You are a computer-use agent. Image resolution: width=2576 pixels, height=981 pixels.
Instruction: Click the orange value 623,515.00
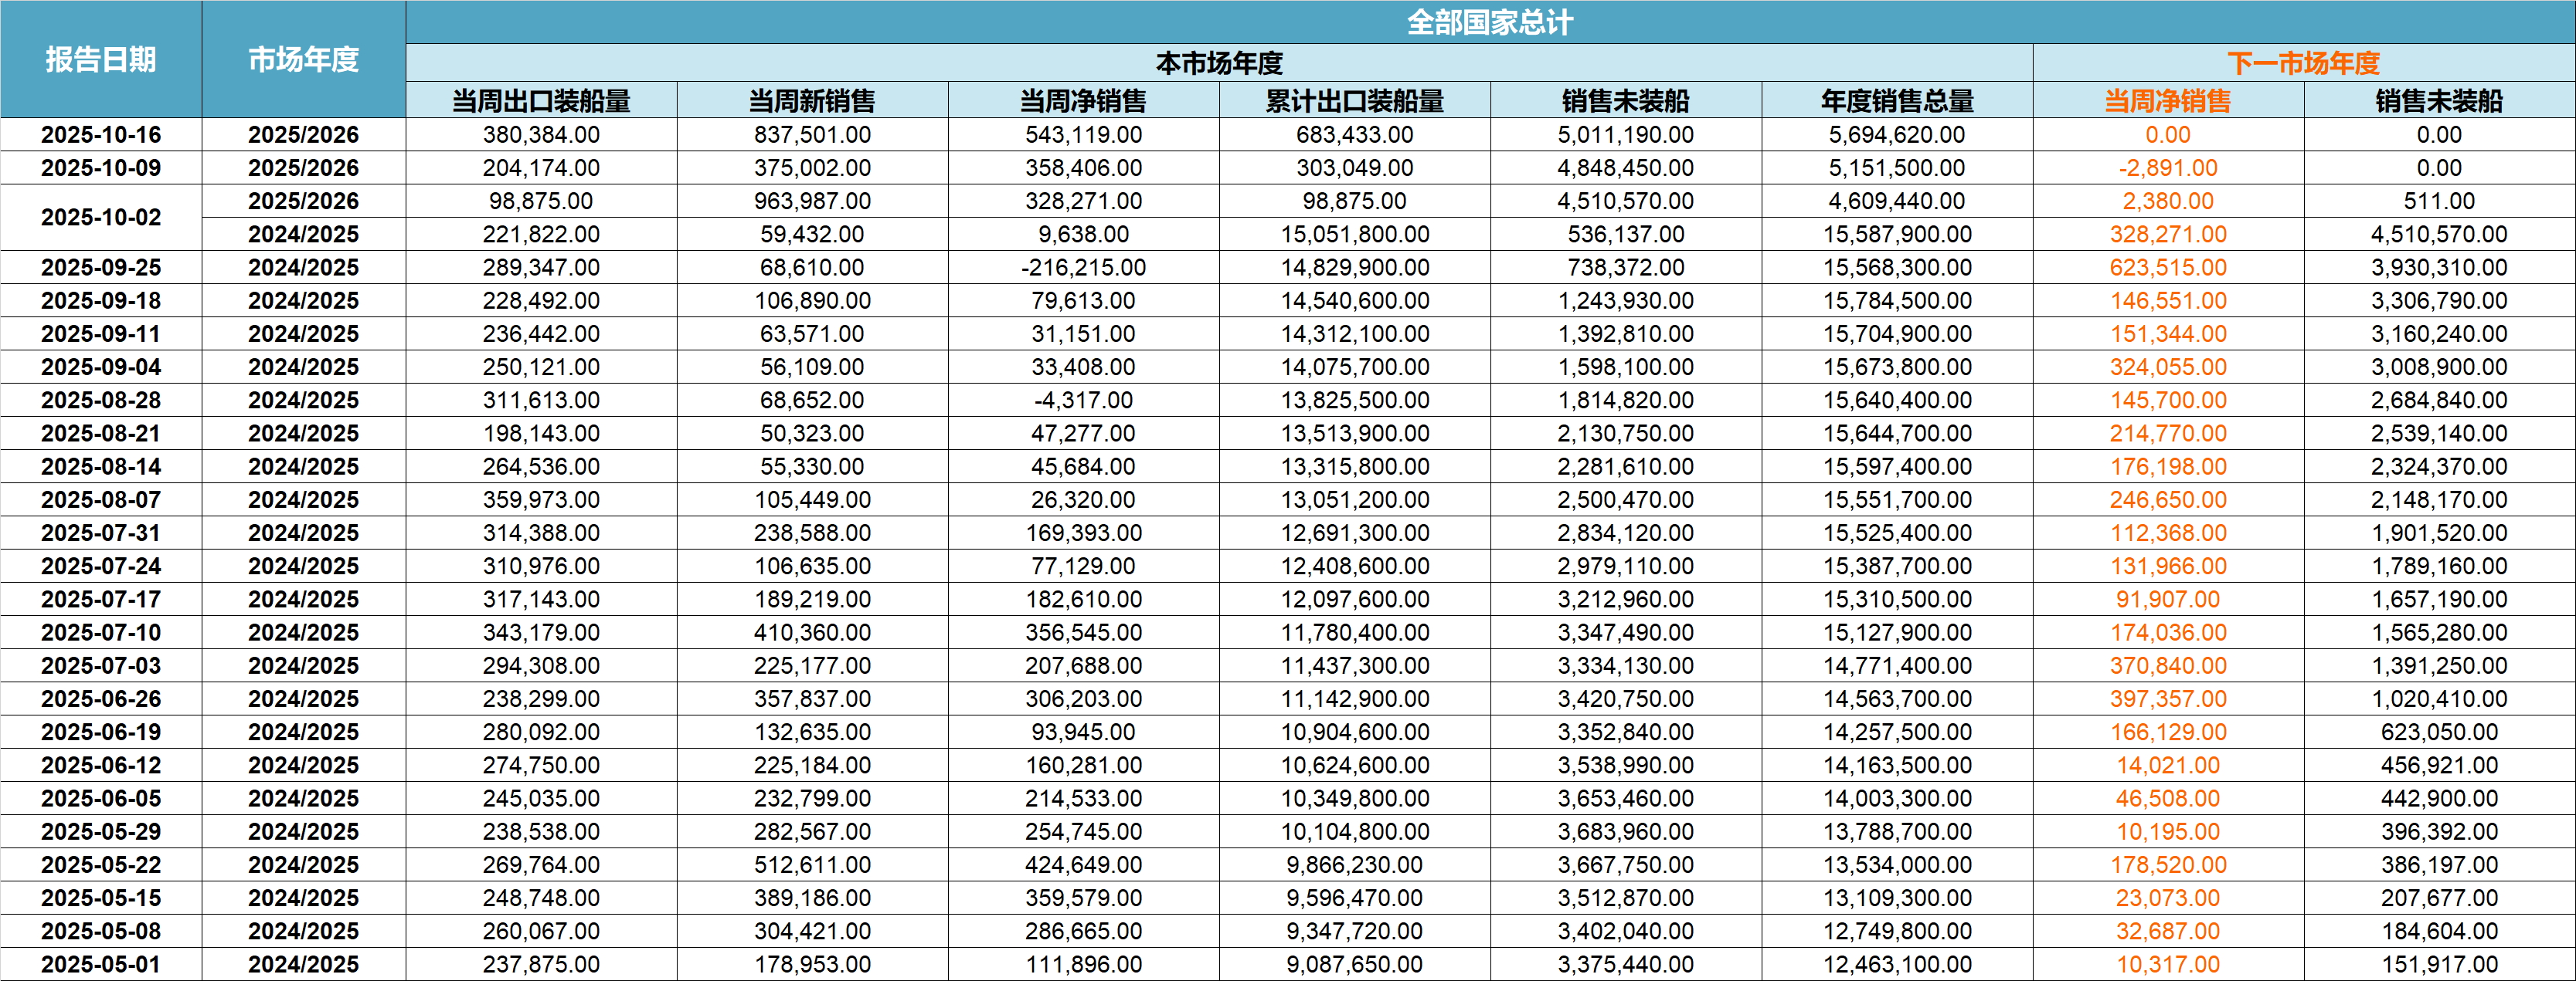click(2167, 268)
